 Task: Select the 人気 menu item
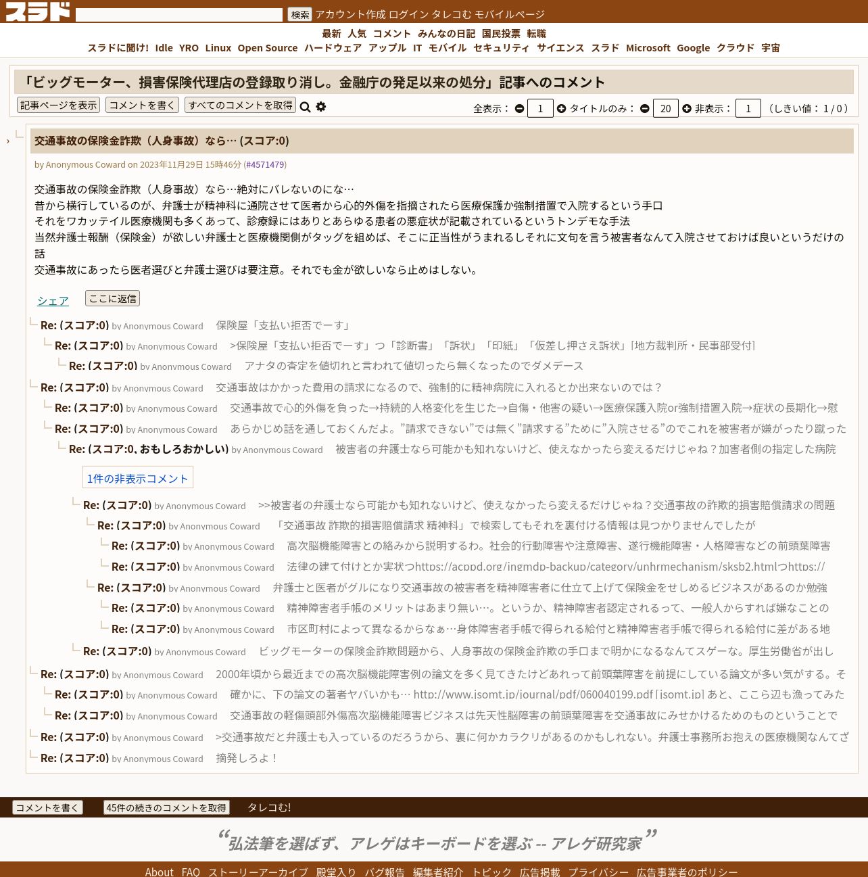(357, 34)
